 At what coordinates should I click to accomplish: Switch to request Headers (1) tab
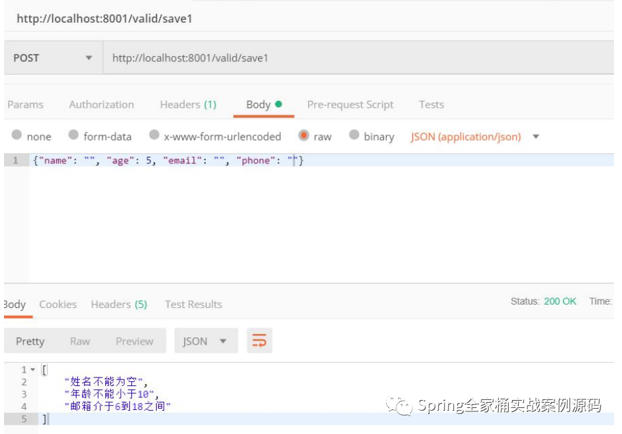188,105
